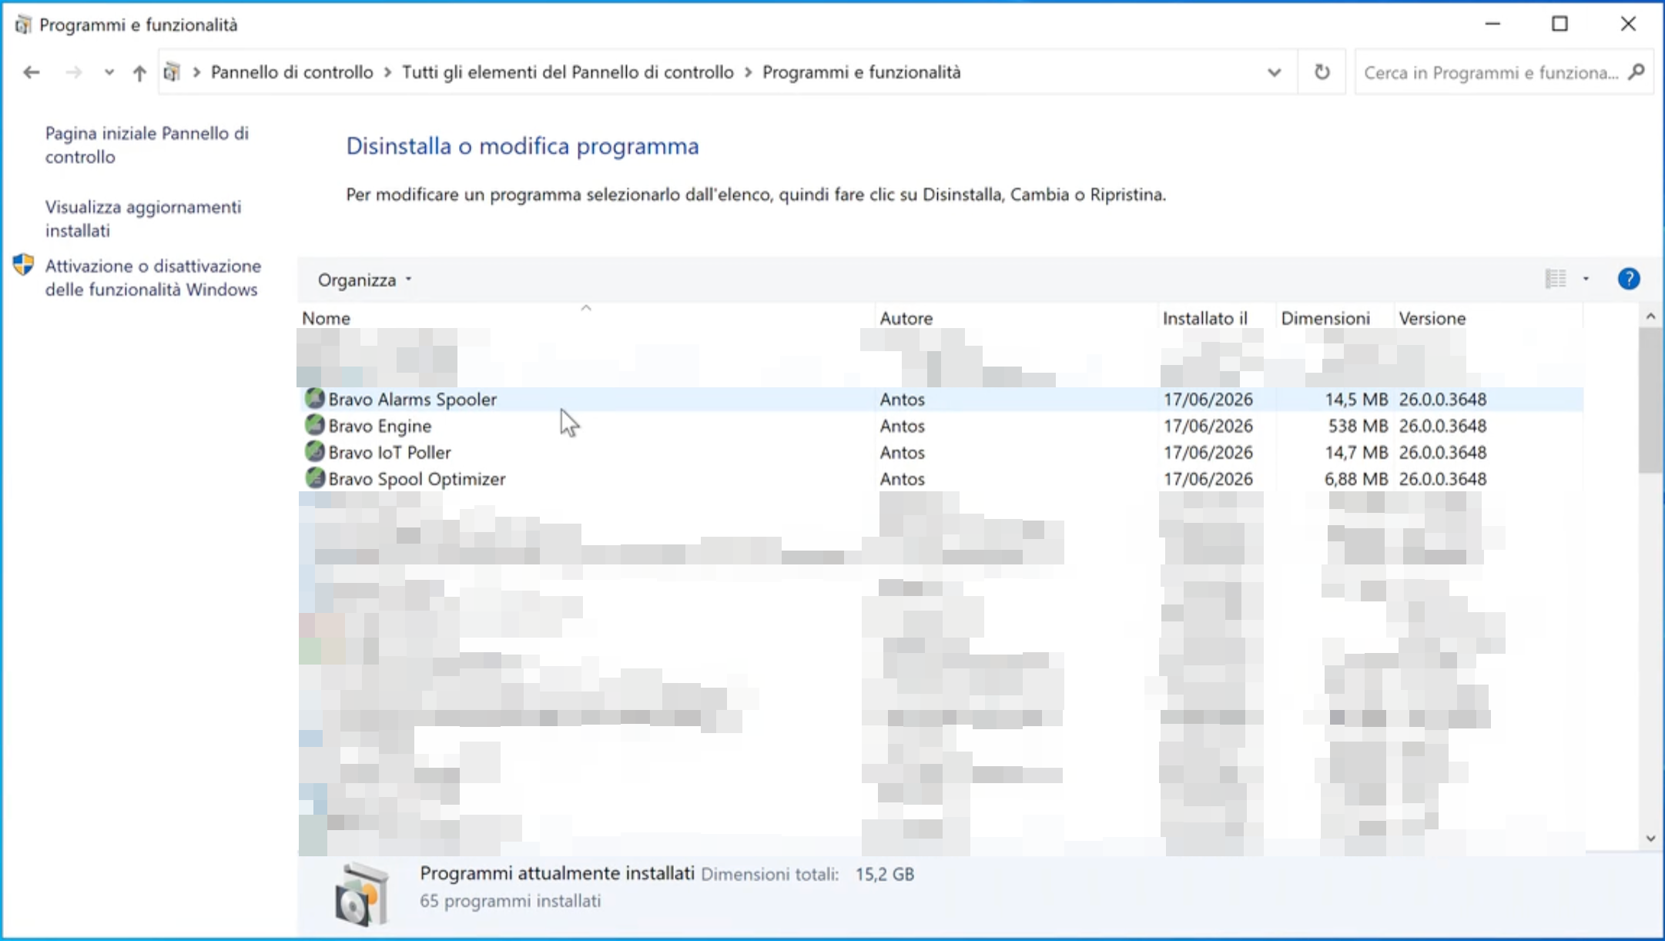
Task: Sort by Dimensioni column header
Action: coord(1334,318)
